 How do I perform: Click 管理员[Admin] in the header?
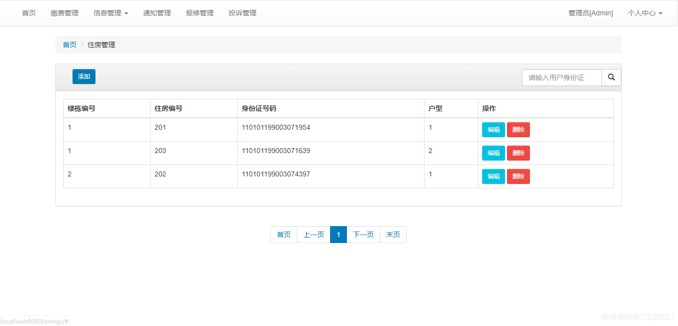pos(591,13)
